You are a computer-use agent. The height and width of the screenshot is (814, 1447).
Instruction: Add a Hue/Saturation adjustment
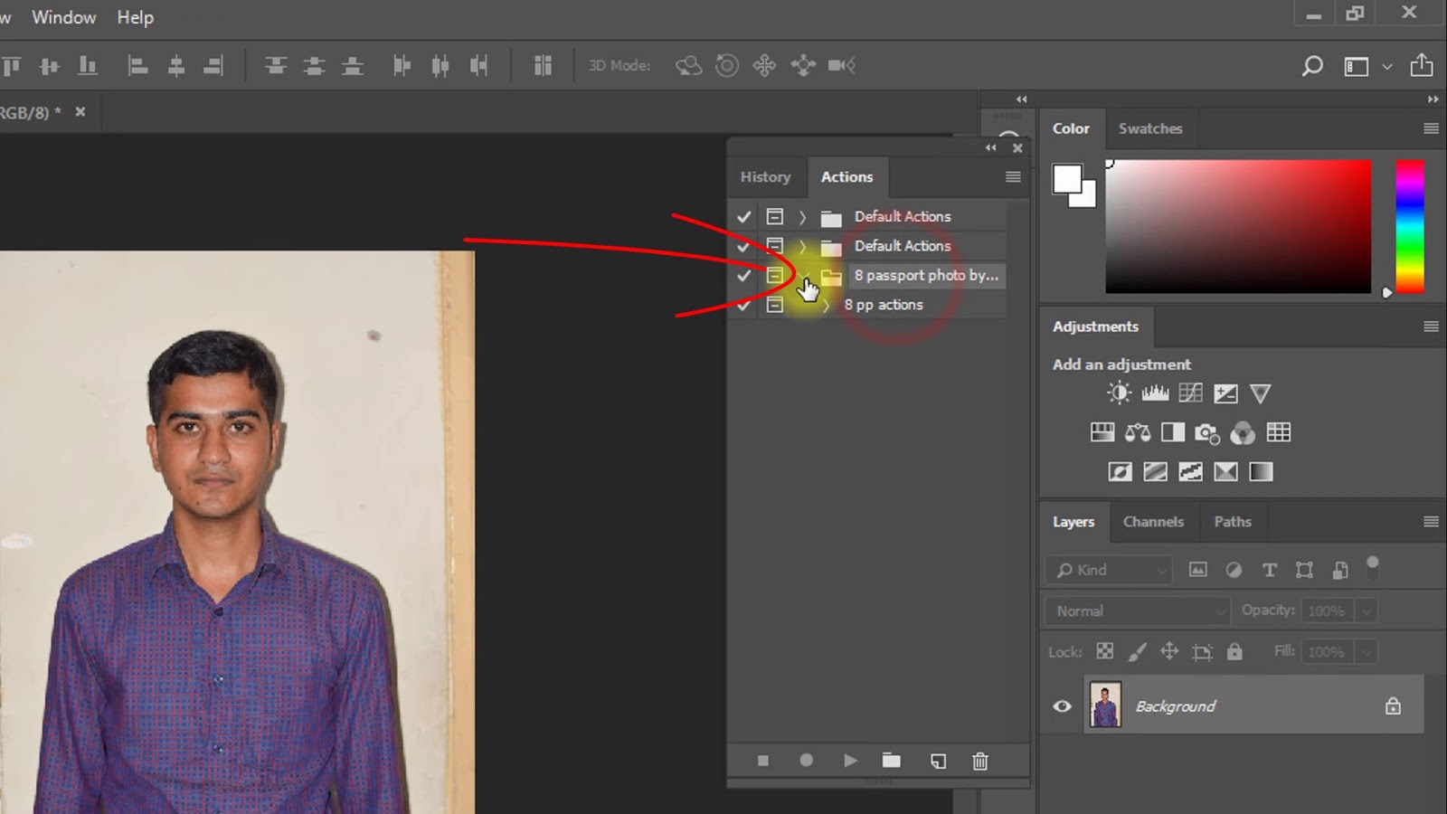1102,432
